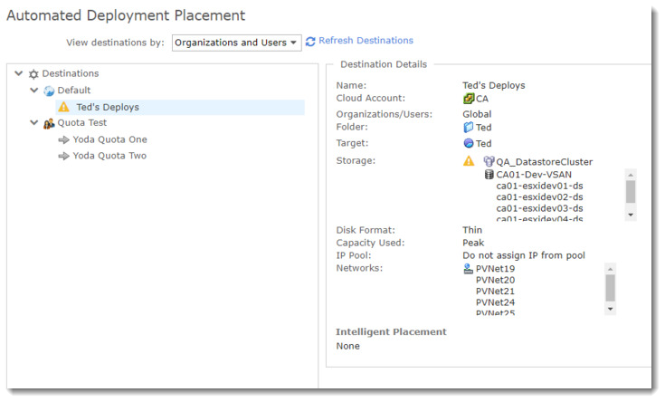Collapse the Default organization node
This screenshot has height=402, width=665.
click(x=34, y=91)
